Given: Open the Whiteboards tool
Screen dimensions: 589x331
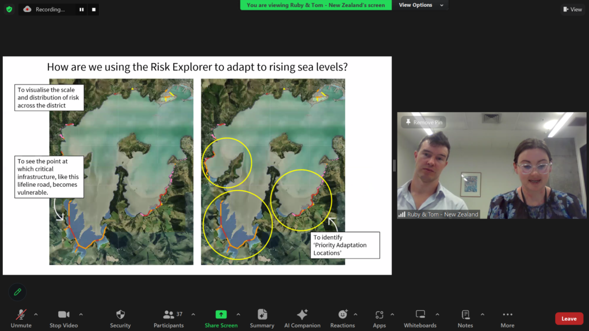Looking at the screenshot, I should [x=420, y=315].
